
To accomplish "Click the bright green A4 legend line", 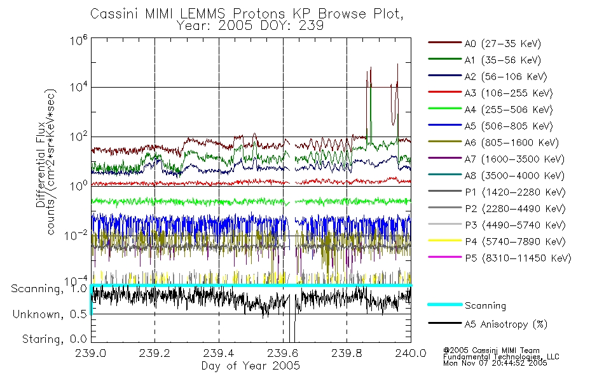I will (x=445, y=109).
